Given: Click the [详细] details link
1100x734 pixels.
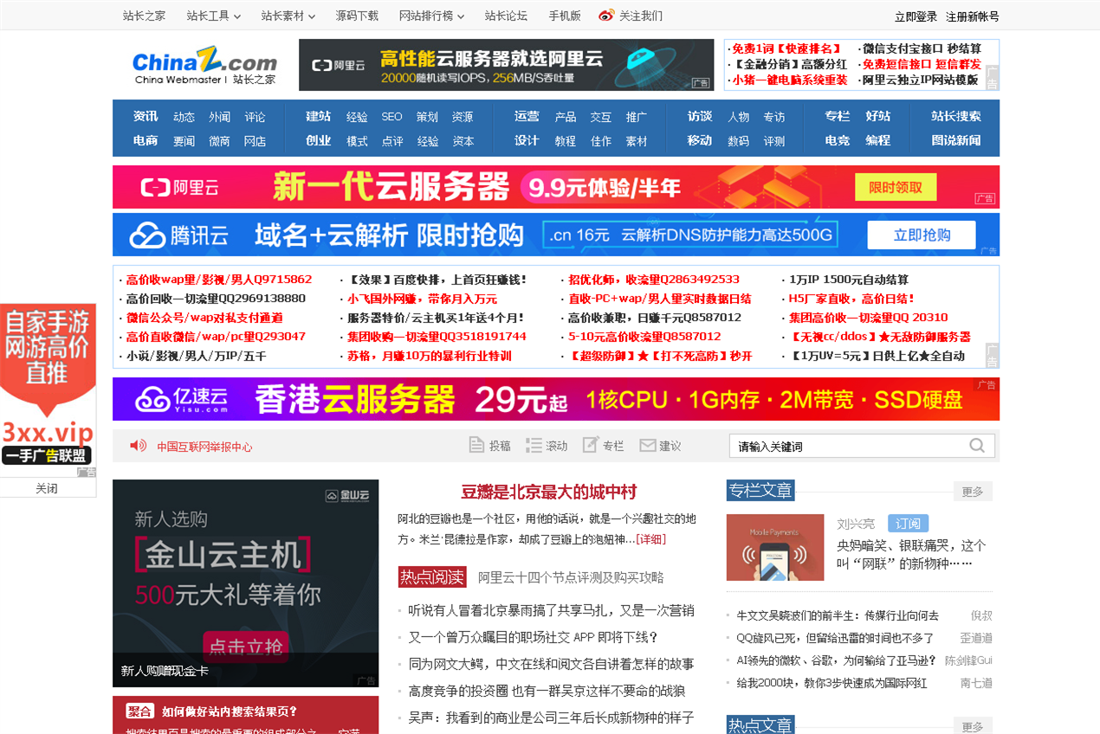Looking at the screenshot, I should tap(651, 538).
